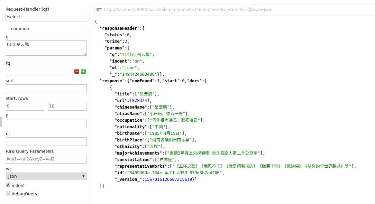The height and width of the screenshot is (204, 375).
Task: Click the common section label
Action: pyautogui.click(x=20, y=28)
